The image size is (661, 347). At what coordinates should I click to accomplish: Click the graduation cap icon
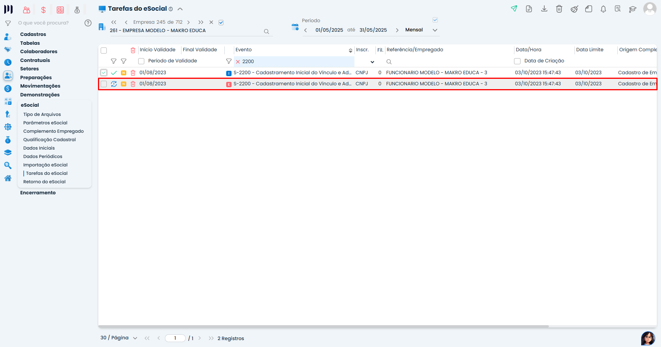coord(632,9)
